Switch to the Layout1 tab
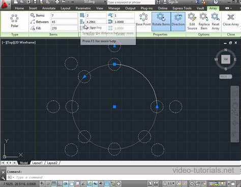Screen dimensions: 241x187 click(x=37, y=163)
